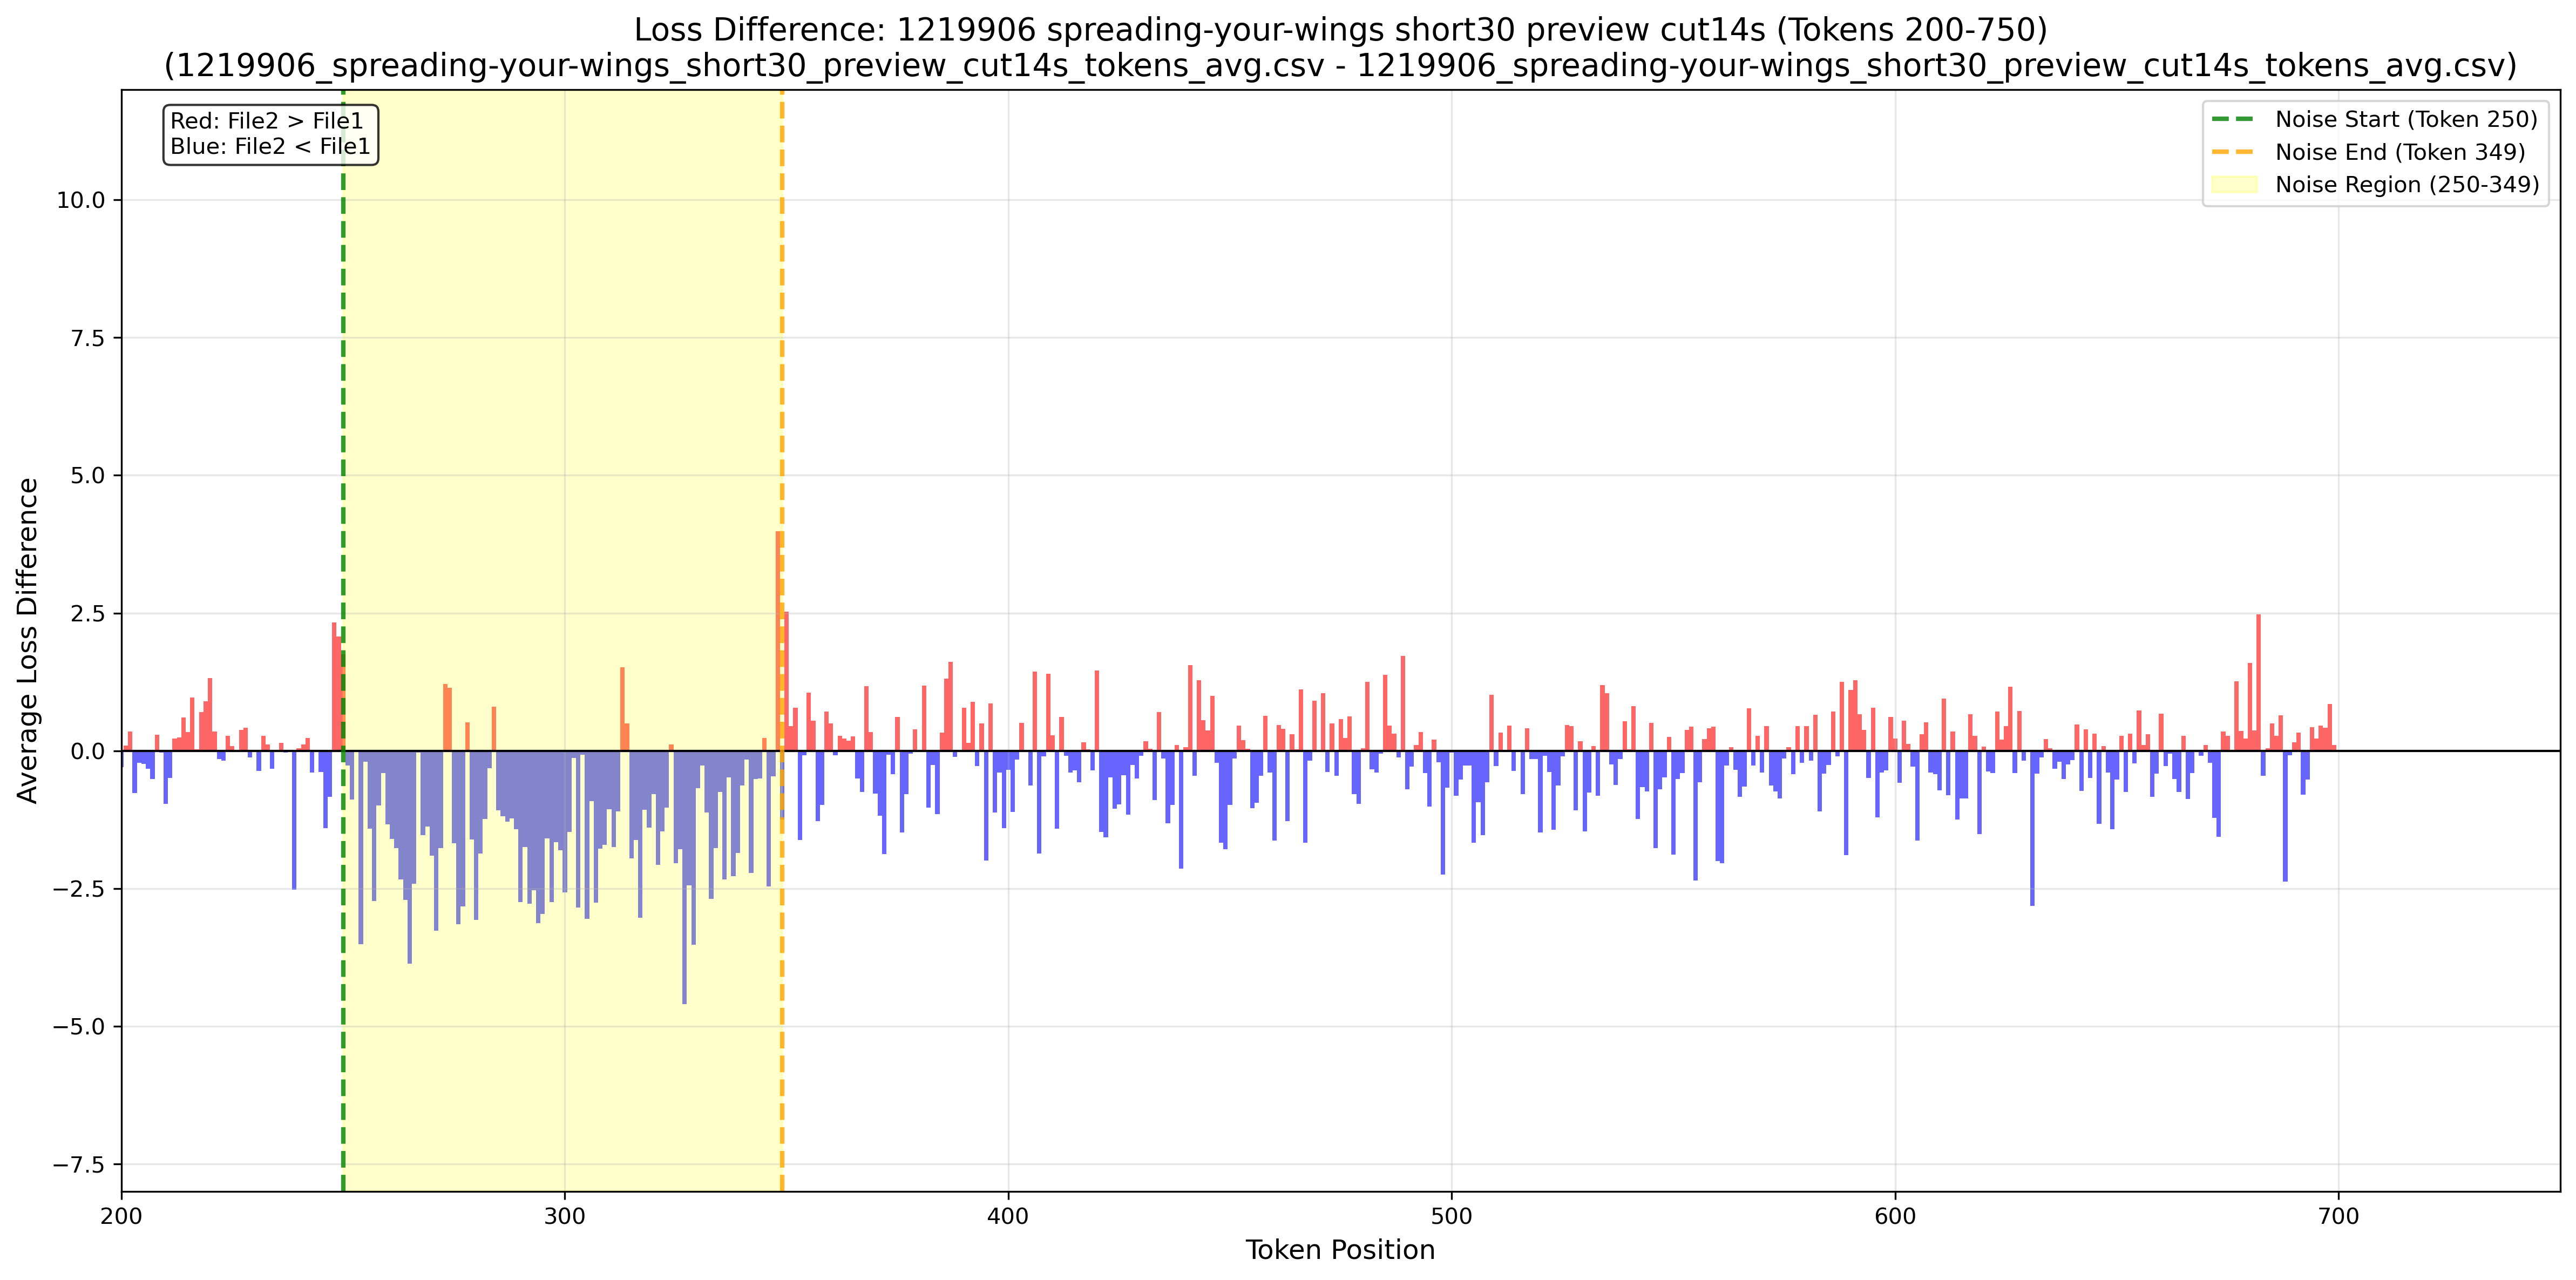Click the x-axis tick label 700

click(2338, 1216)
